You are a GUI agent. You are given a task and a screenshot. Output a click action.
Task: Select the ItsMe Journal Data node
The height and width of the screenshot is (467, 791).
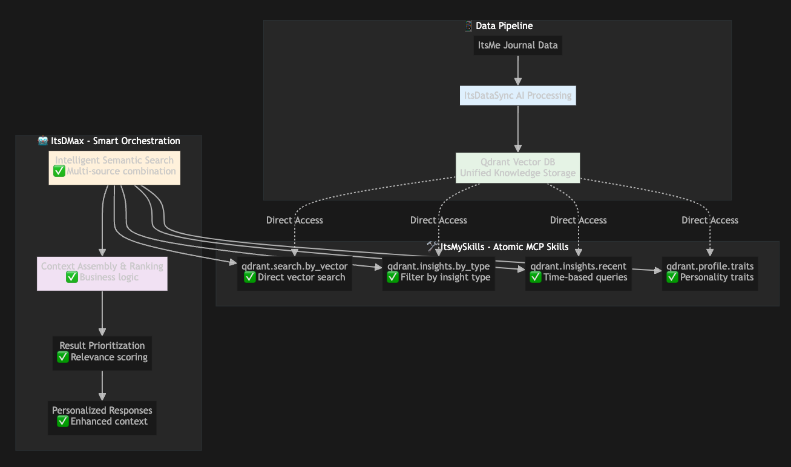click(517, 45)
